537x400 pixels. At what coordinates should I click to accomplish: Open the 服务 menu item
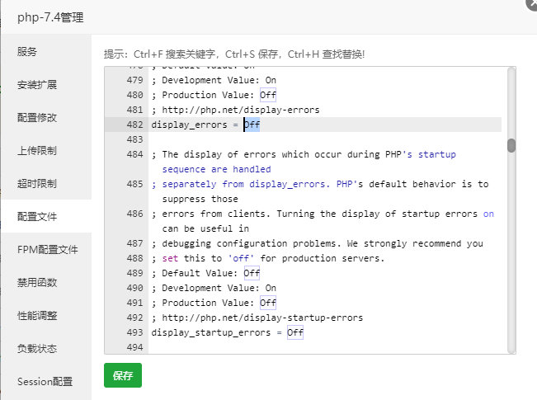pyautogui.click(x=27, y=52)
